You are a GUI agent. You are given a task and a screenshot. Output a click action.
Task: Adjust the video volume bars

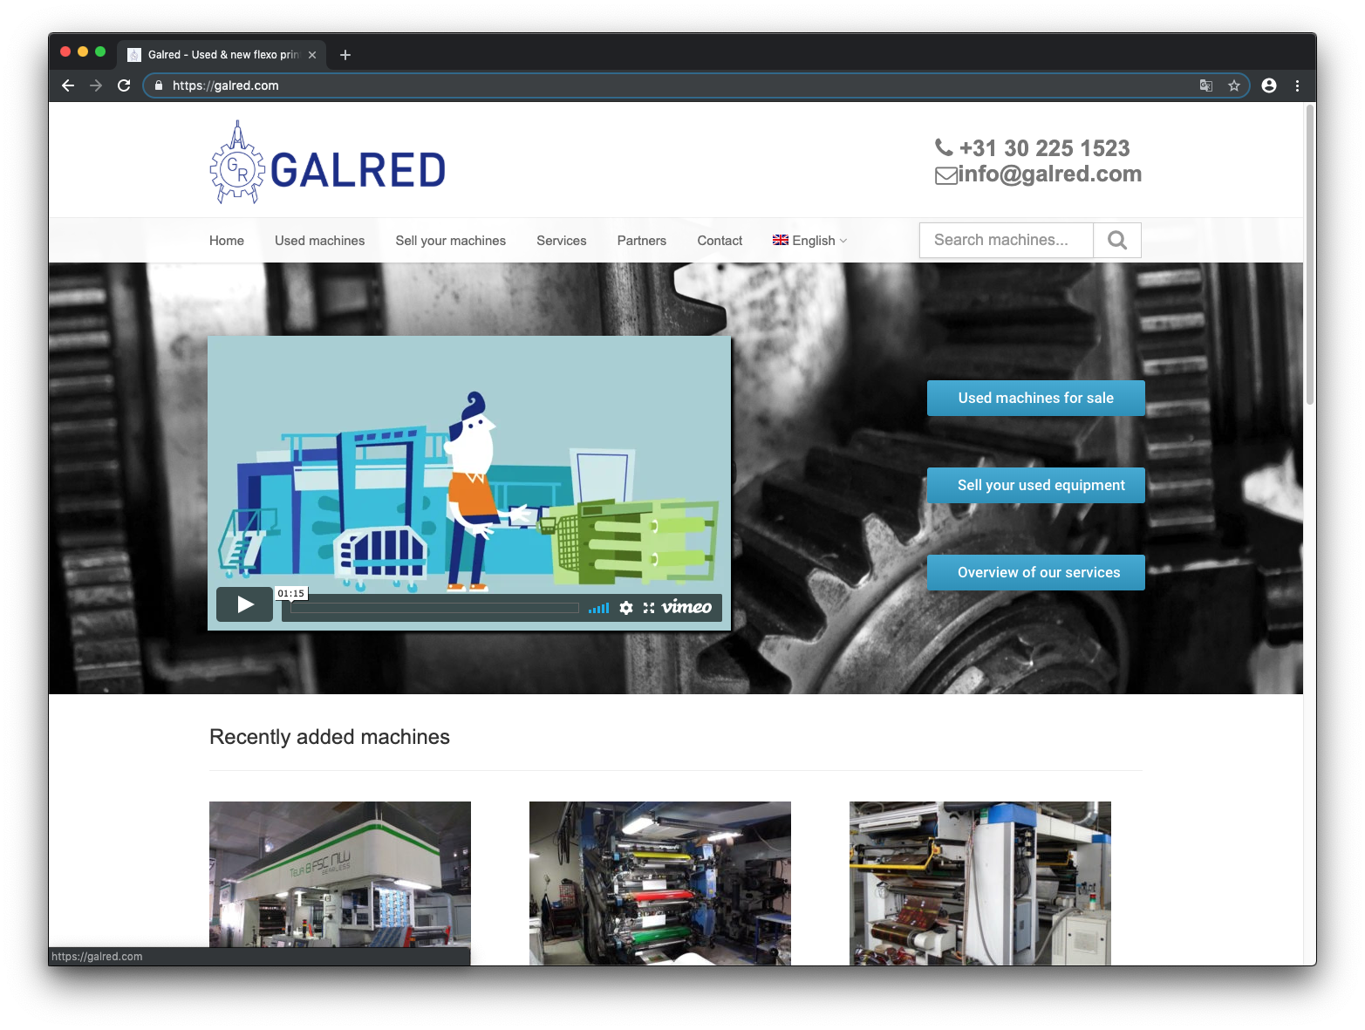(x=598, y=608)
